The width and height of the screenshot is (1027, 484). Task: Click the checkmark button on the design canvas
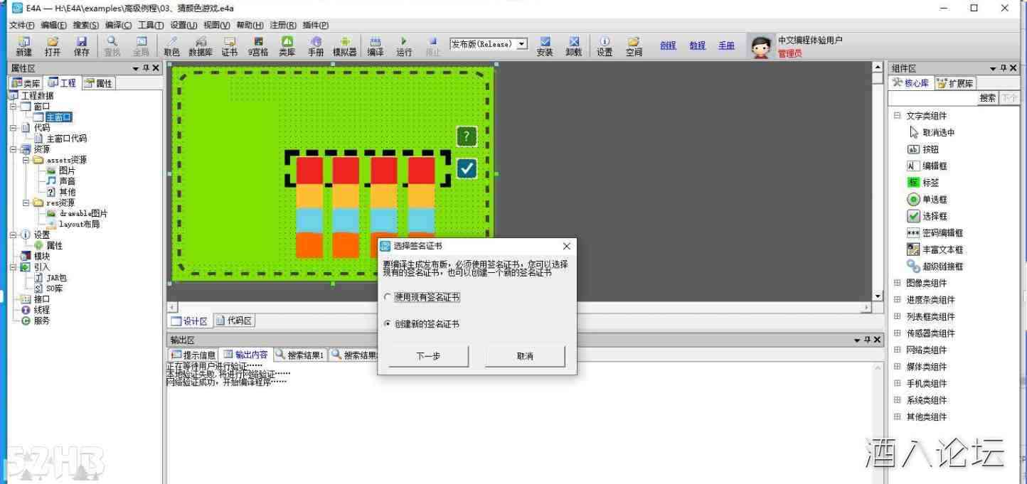[467, 168]
